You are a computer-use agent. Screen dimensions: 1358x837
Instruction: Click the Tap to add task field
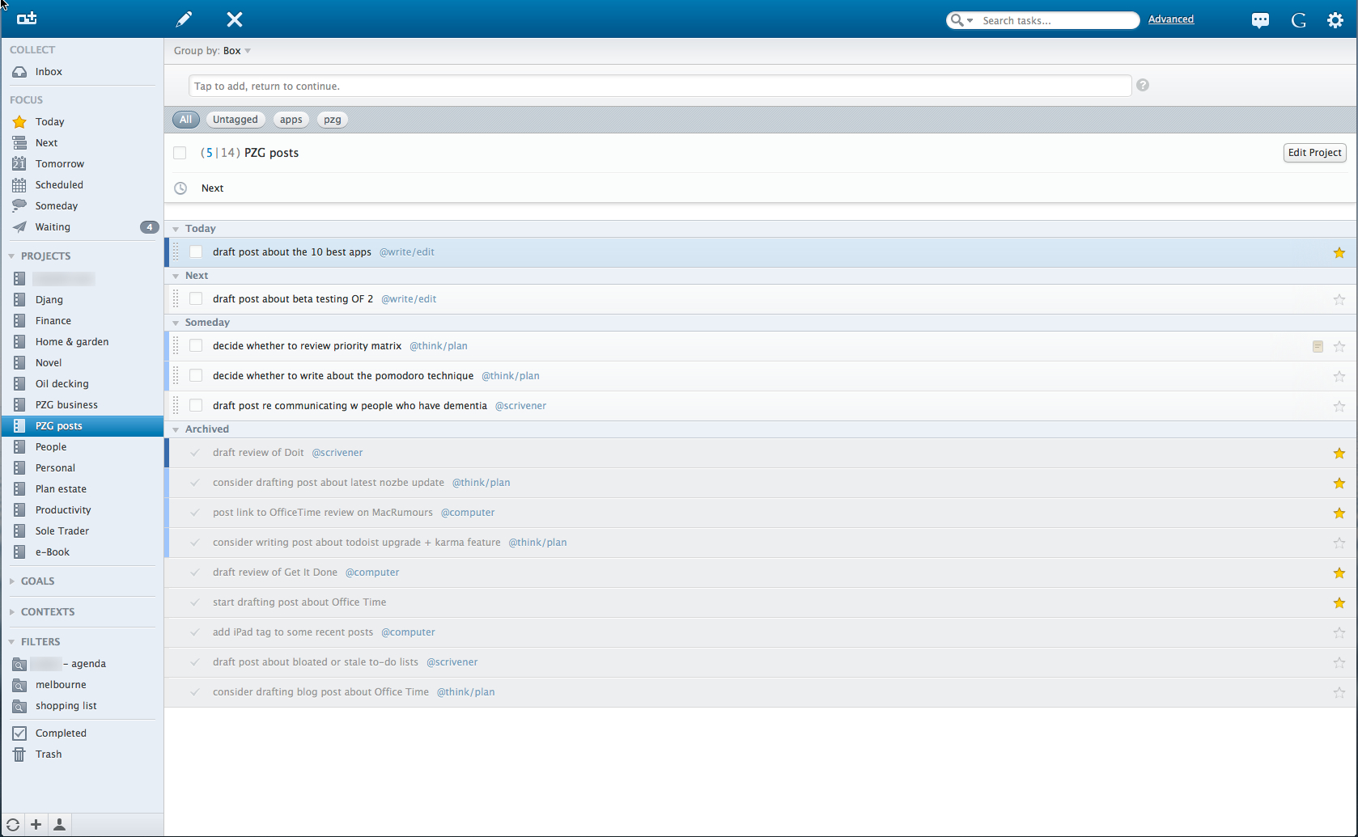[x=660, y=87]
